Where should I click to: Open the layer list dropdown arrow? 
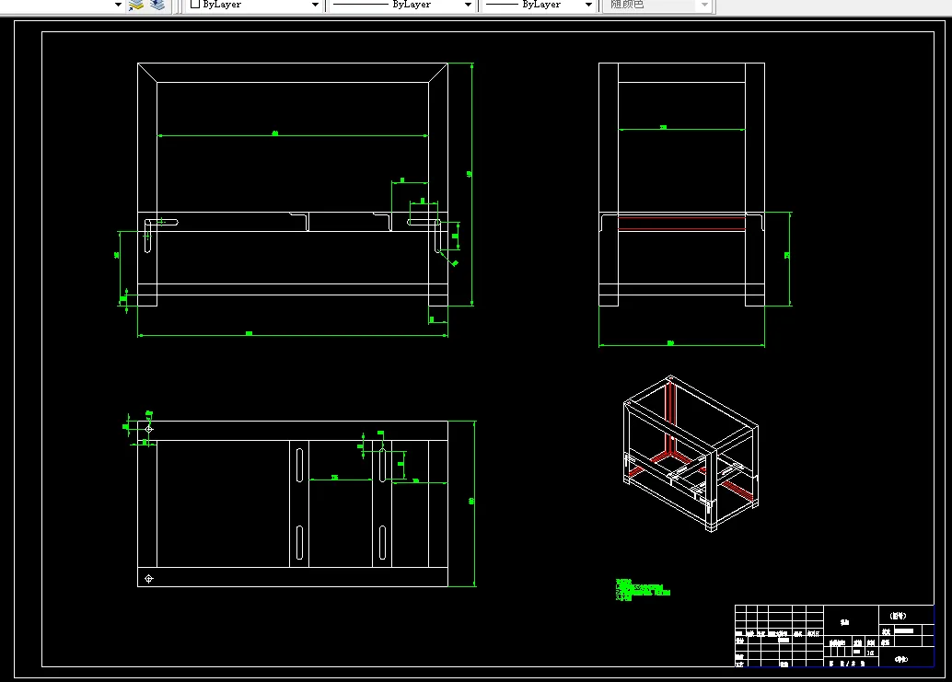pyautogui.click(x=118, y=5)
